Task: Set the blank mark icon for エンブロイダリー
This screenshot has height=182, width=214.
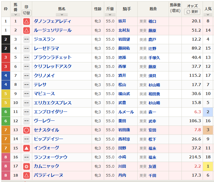Action: [x=26, y=112]
